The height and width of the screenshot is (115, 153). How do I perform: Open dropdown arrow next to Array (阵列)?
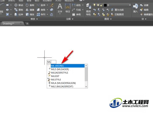coord(47,14)
